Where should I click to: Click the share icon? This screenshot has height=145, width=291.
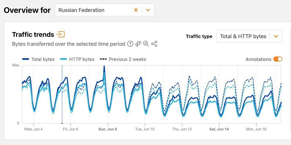click(154, 44)
